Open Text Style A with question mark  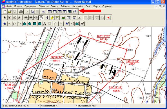[x=82, y=24]
